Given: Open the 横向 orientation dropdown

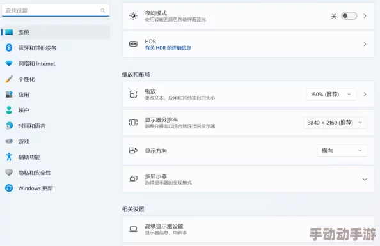Looking at the screenshot, I should point(342,151).
